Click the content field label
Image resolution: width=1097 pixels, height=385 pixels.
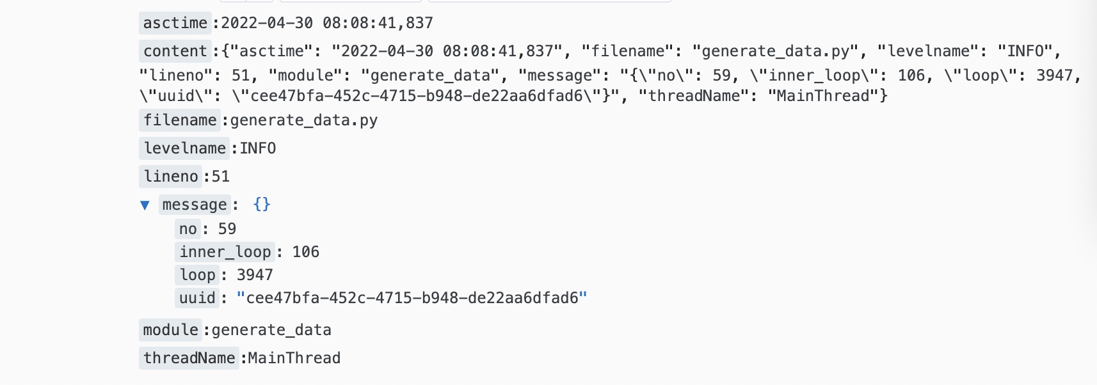175,51
